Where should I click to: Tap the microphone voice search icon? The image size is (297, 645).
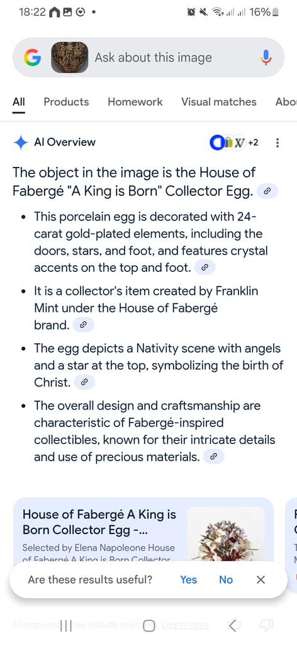(x=266, y=57)
